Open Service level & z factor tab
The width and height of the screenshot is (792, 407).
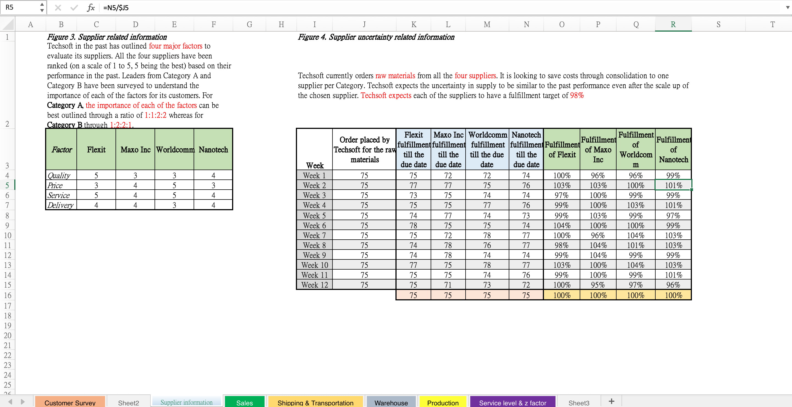coord(513,403)
